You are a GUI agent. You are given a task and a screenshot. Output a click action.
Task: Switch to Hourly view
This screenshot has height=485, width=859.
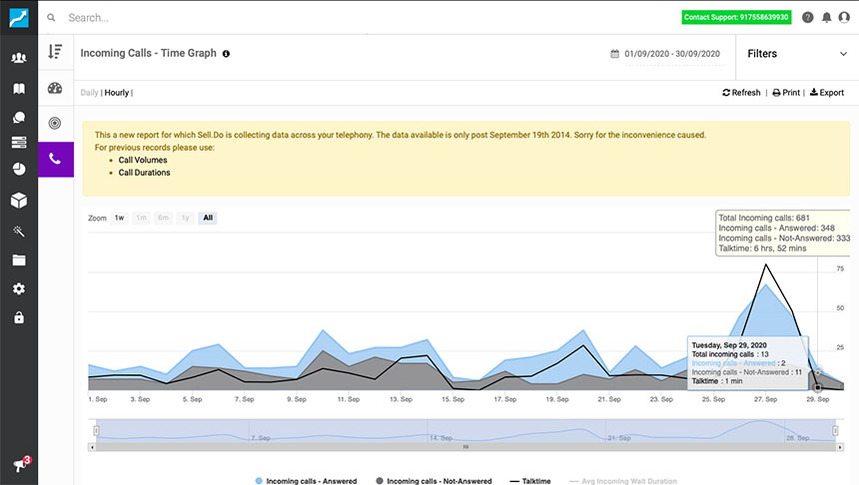117,93
